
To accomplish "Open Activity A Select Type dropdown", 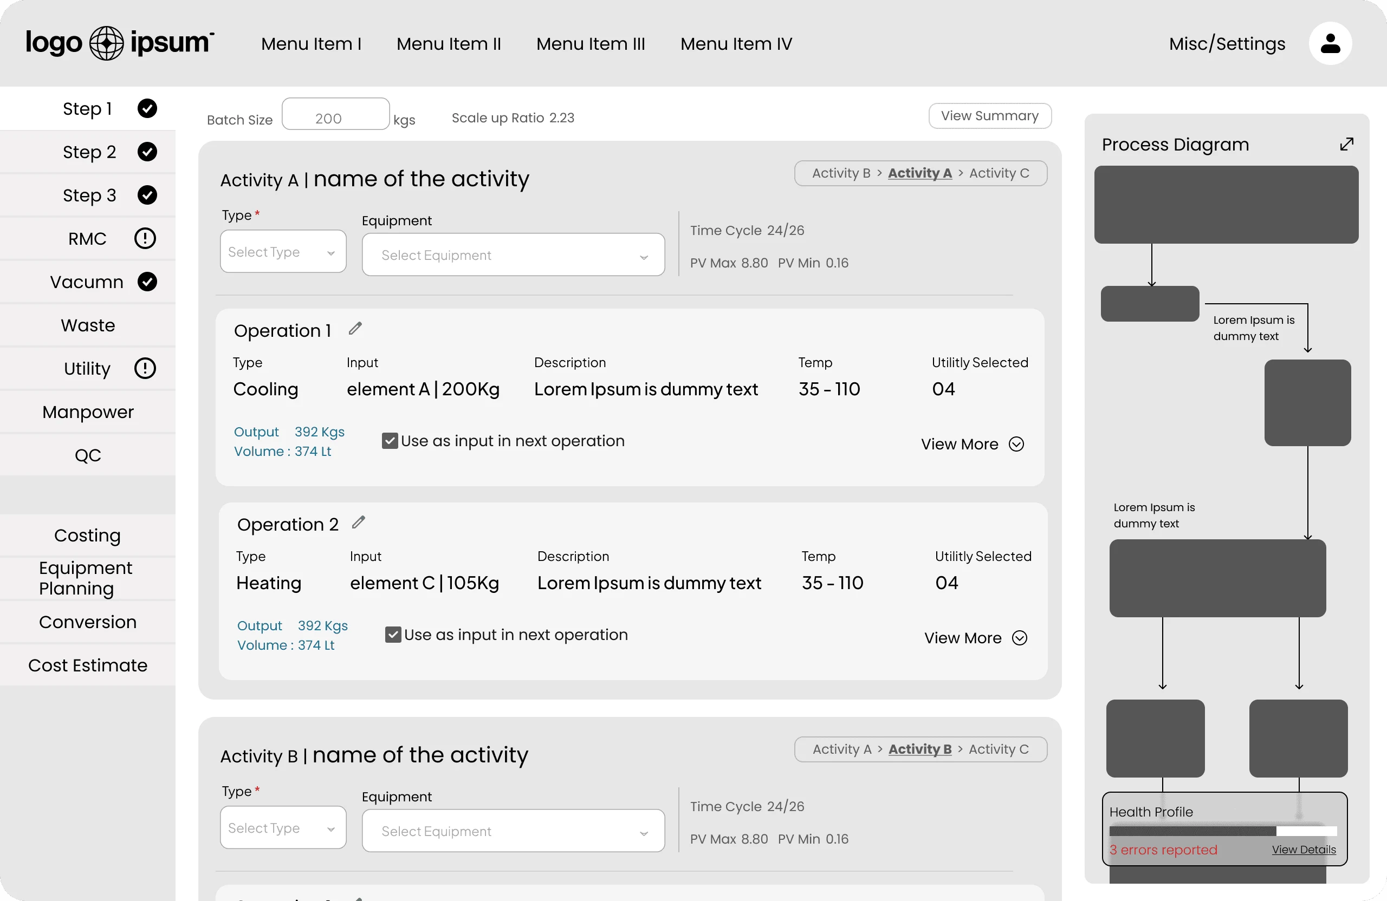I will [x=283, y=252].
